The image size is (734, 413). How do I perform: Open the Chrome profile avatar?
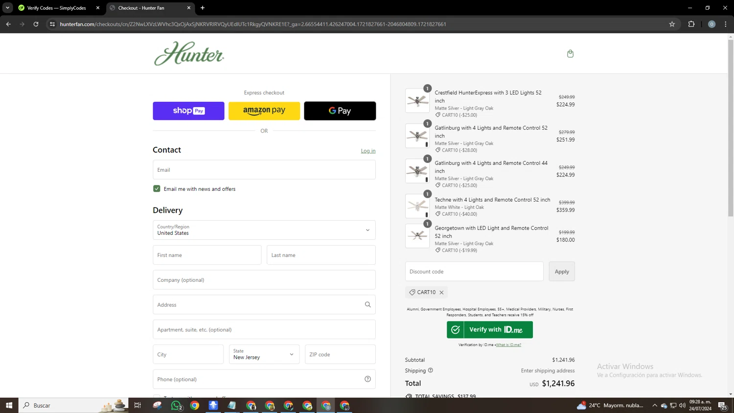(x=711, y=24)
